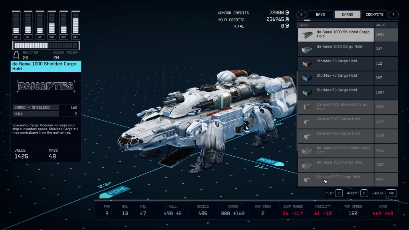
Task: Click the StorMax 50 Cargo Hold icon
Action: (307, 93)
